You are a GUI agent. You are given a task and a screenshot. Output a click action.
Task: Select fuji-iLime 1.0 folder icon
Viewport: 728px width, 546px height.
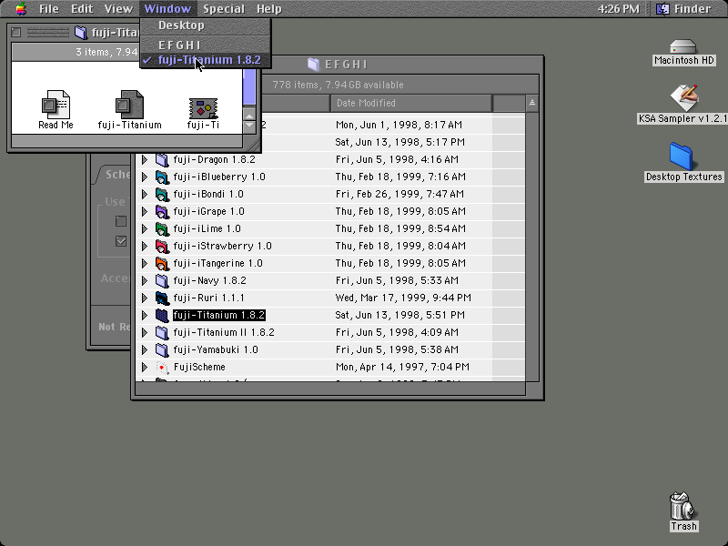162,229
